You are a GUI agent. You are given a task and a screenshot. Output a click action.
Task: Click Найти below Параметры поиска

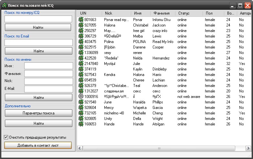(x=38, y=123)
